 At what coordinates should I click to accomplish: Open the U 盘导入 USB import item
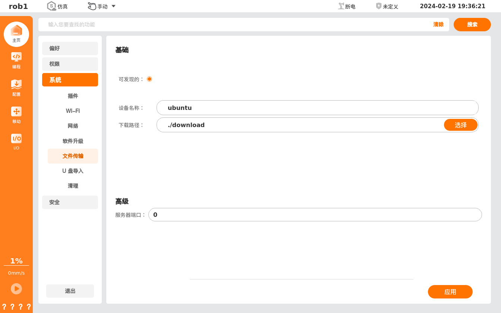(x=73, y=171)
